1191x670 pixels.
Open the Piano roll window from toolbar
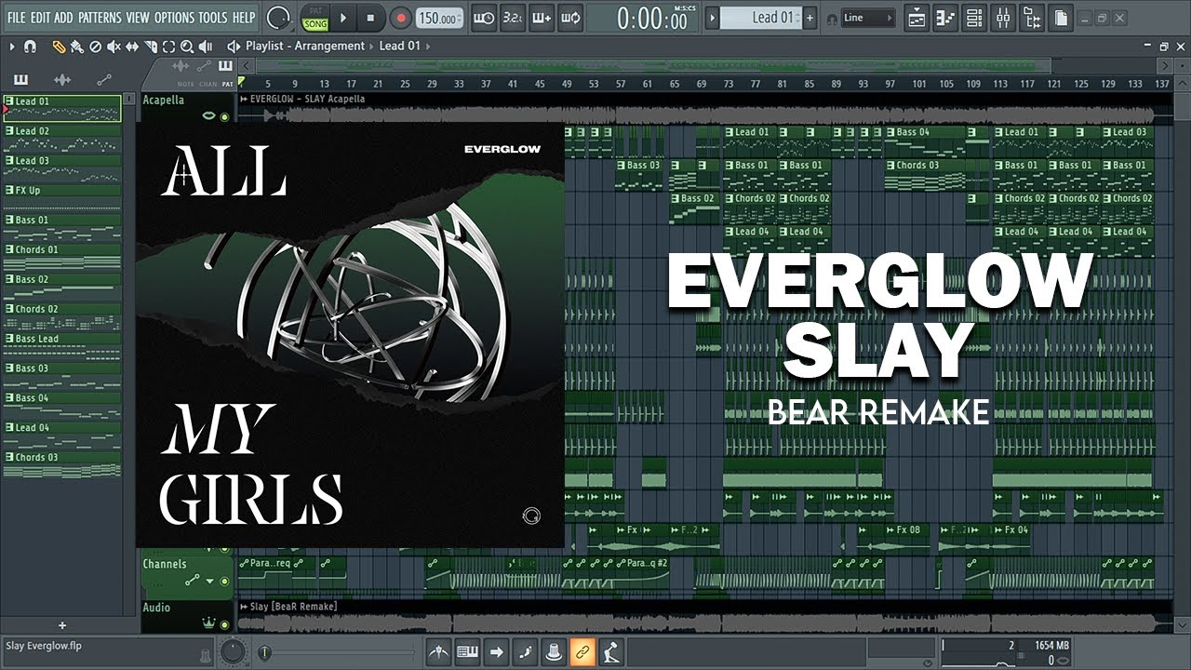946,18
